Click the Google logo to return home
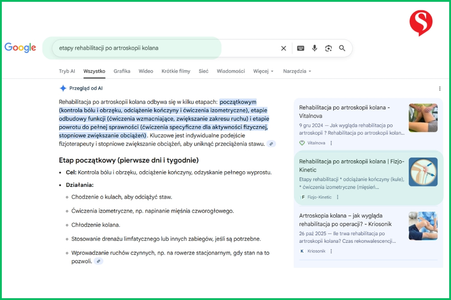Screen dimensions: 451x300 point(20,47)
